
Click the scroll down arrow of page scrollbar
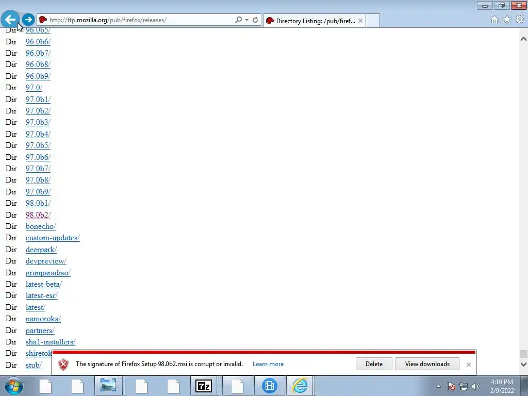[523, 364]
